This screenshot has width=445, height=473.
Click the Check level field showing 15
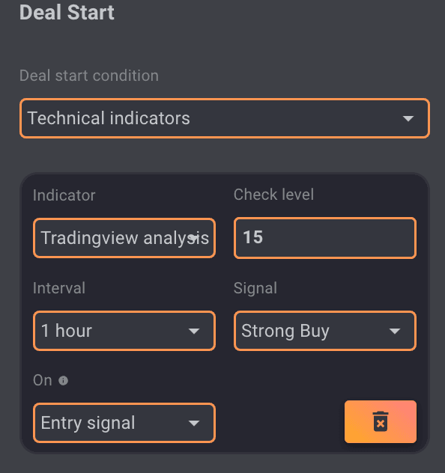(x=325, y=238)
